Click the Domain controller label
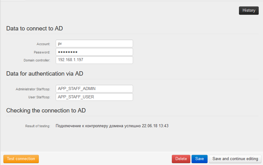This screenshot has height=165, width=263. tap(37, 60)
